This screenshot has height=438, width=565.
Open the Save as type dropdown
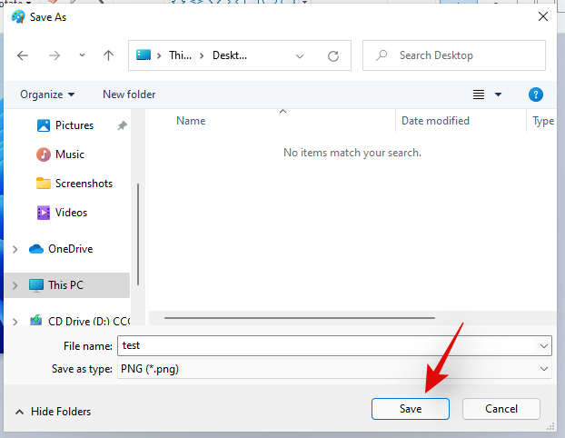click(544, 369)
